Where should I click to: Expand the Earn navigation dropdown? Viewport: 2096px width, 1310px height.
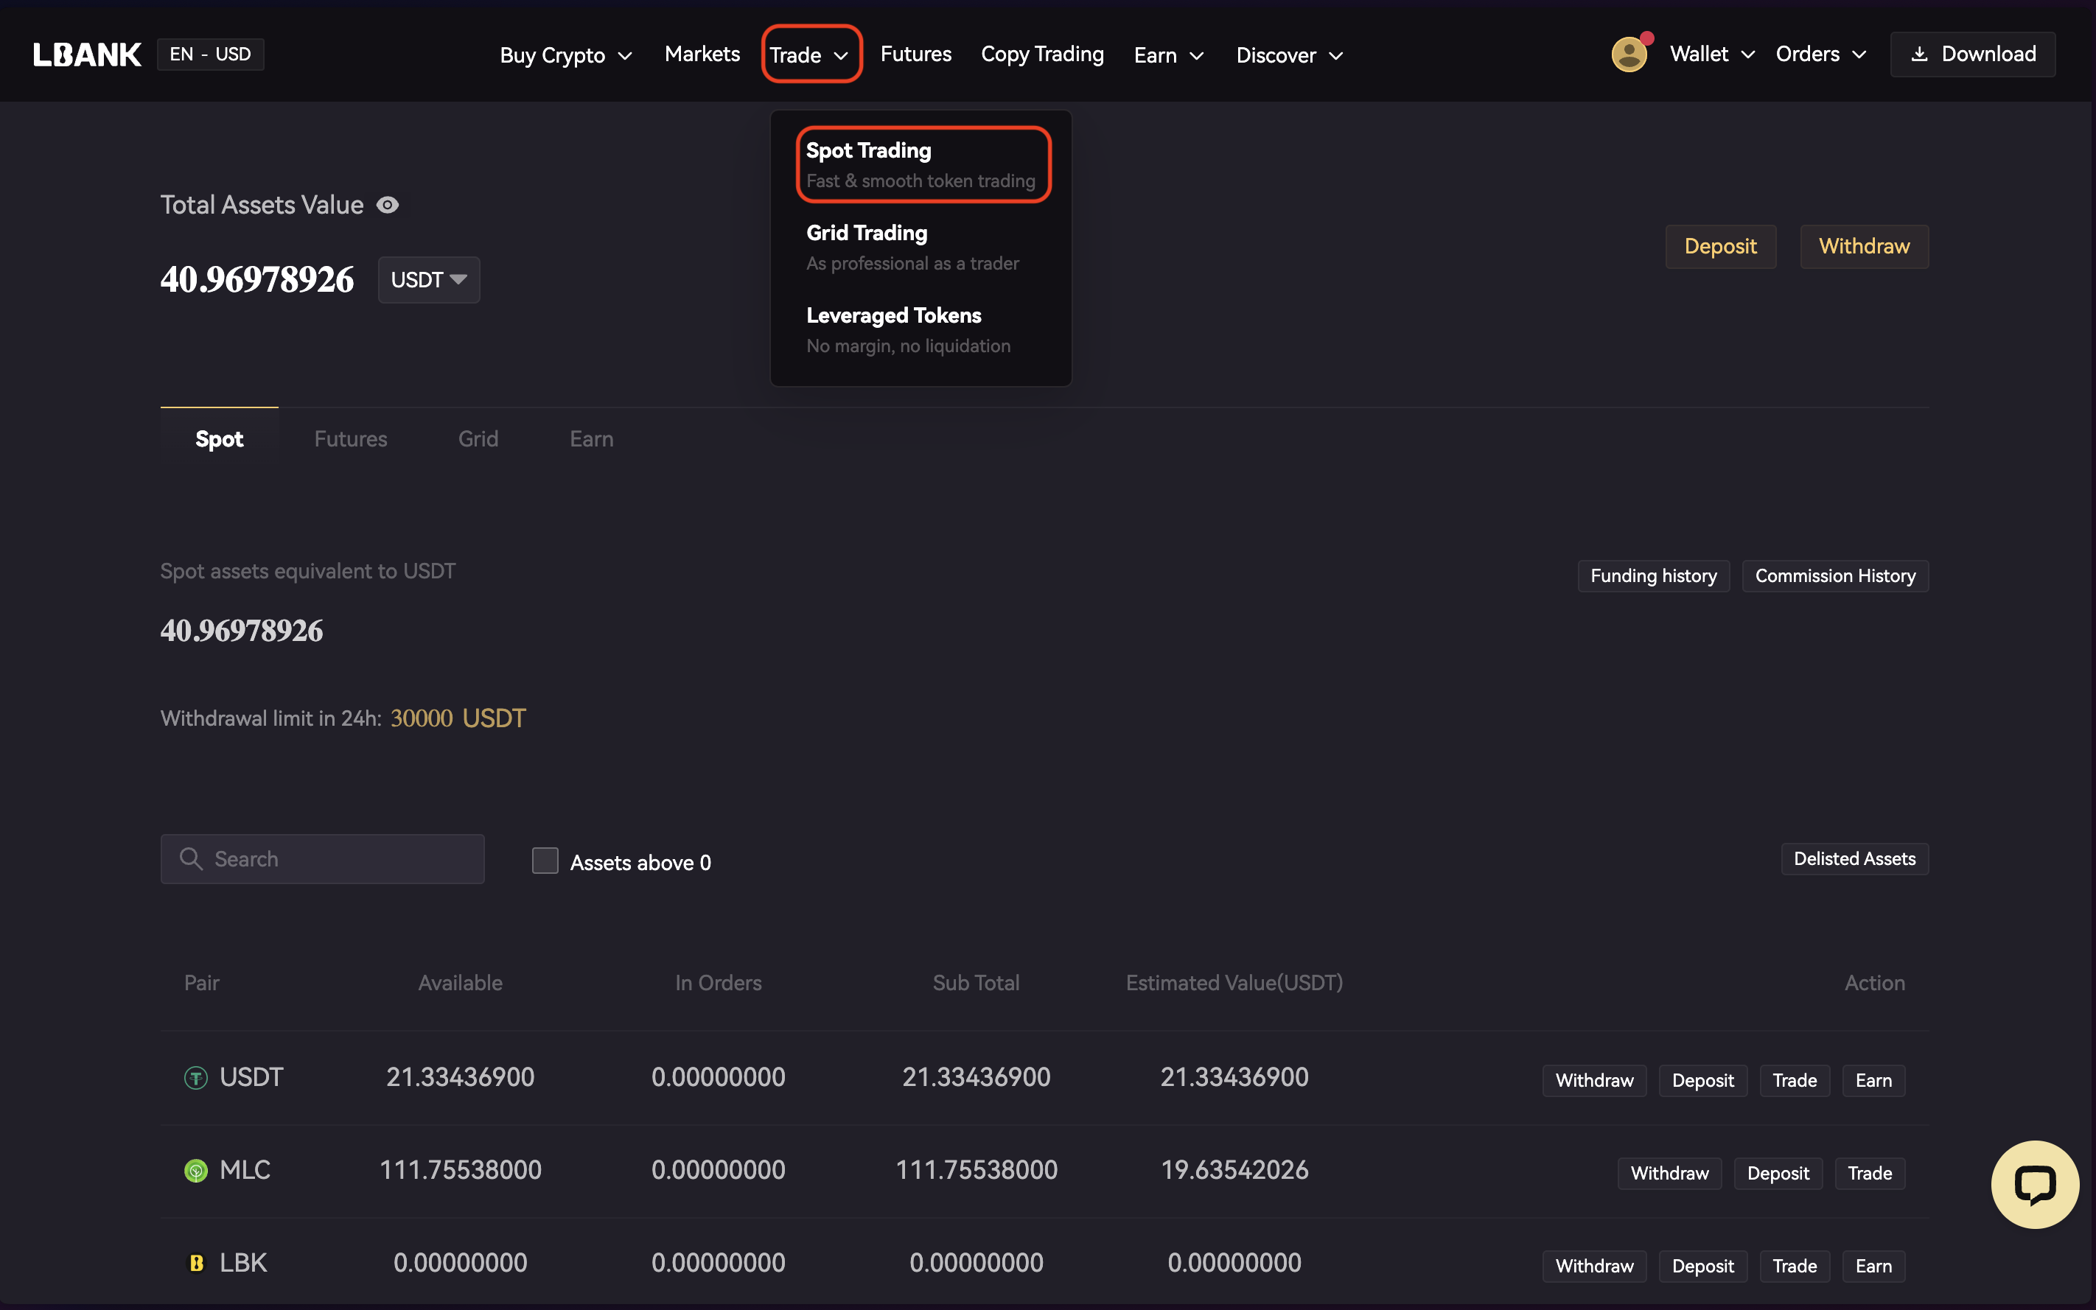click(x=1169, y=55)
